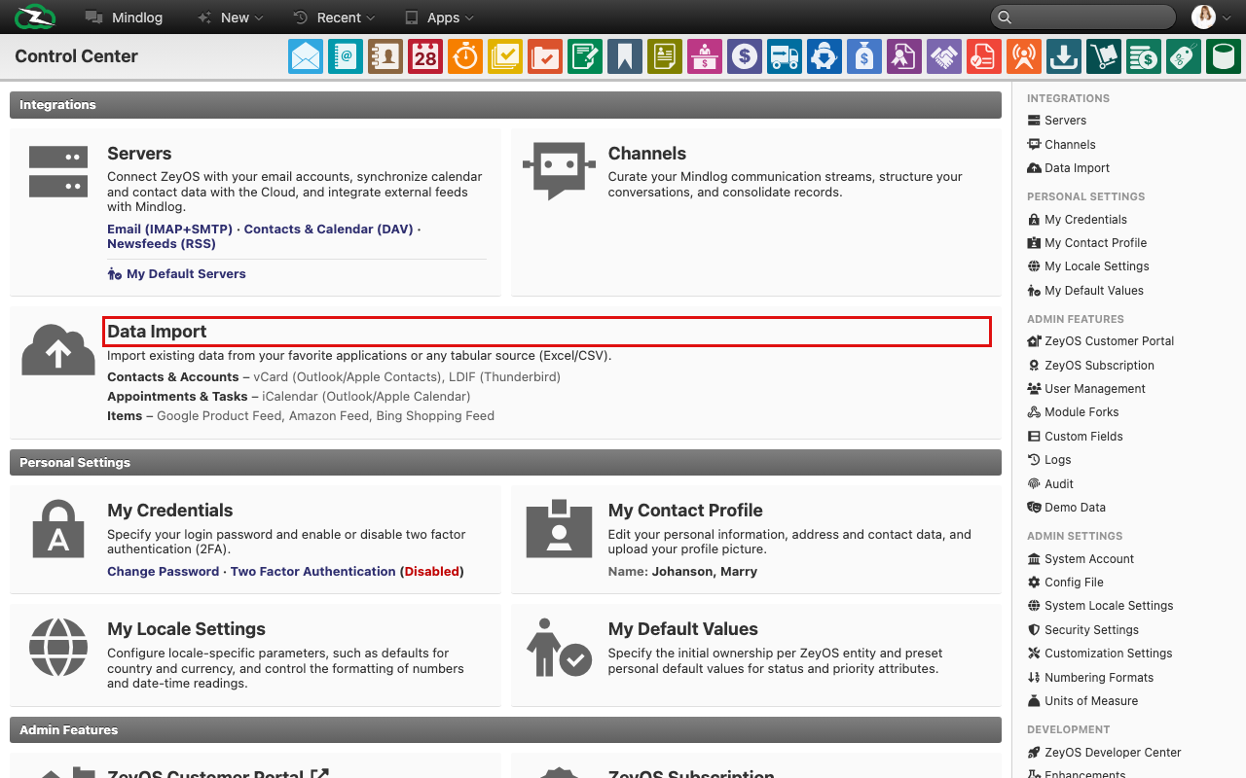Open the blue money bag icon
This screenshot has height=778, width=1246.
tap(864, 56)
